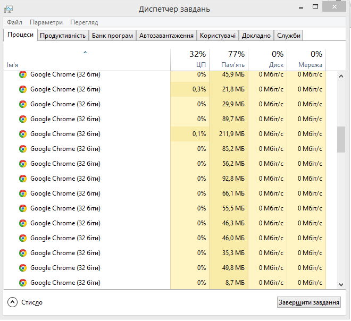Open the Перегляд menu
The width and height of the screenshot is (351, 321).
[x=84, y=22]
